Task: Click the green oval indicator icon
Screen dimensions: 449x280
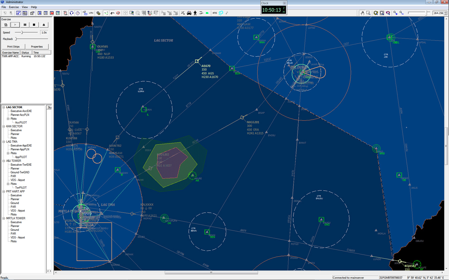Action: point(207,13)
